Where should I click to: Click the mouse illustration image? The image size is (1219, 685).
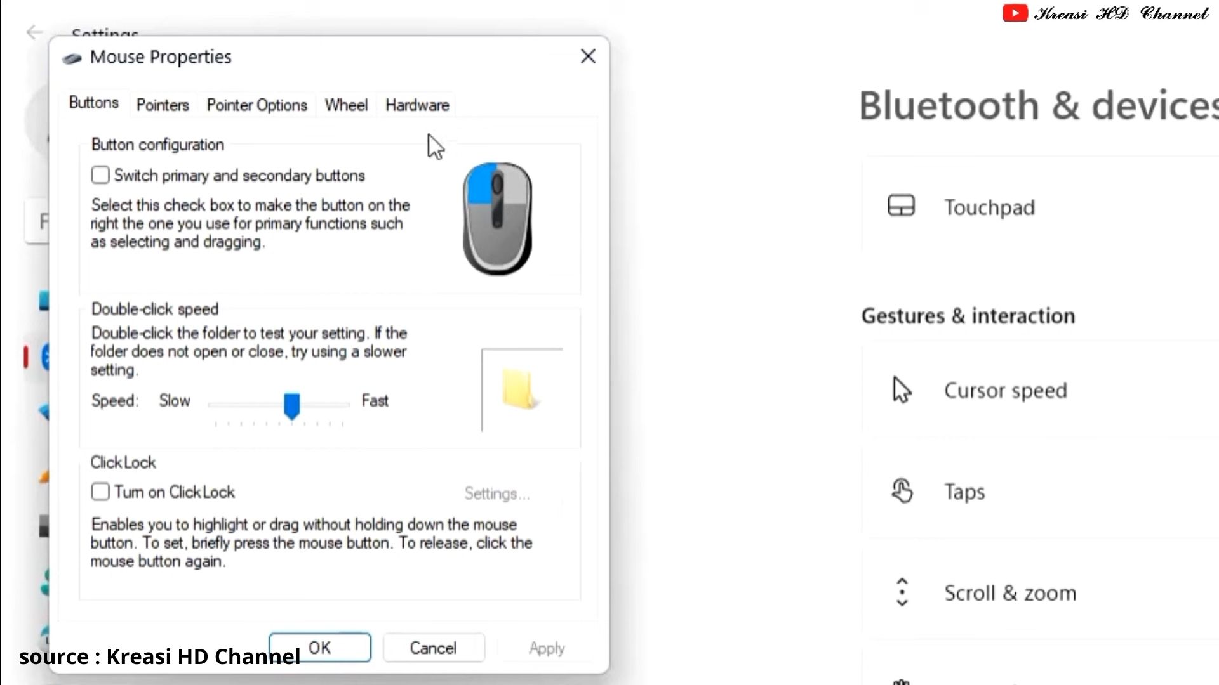coord(498,219)
